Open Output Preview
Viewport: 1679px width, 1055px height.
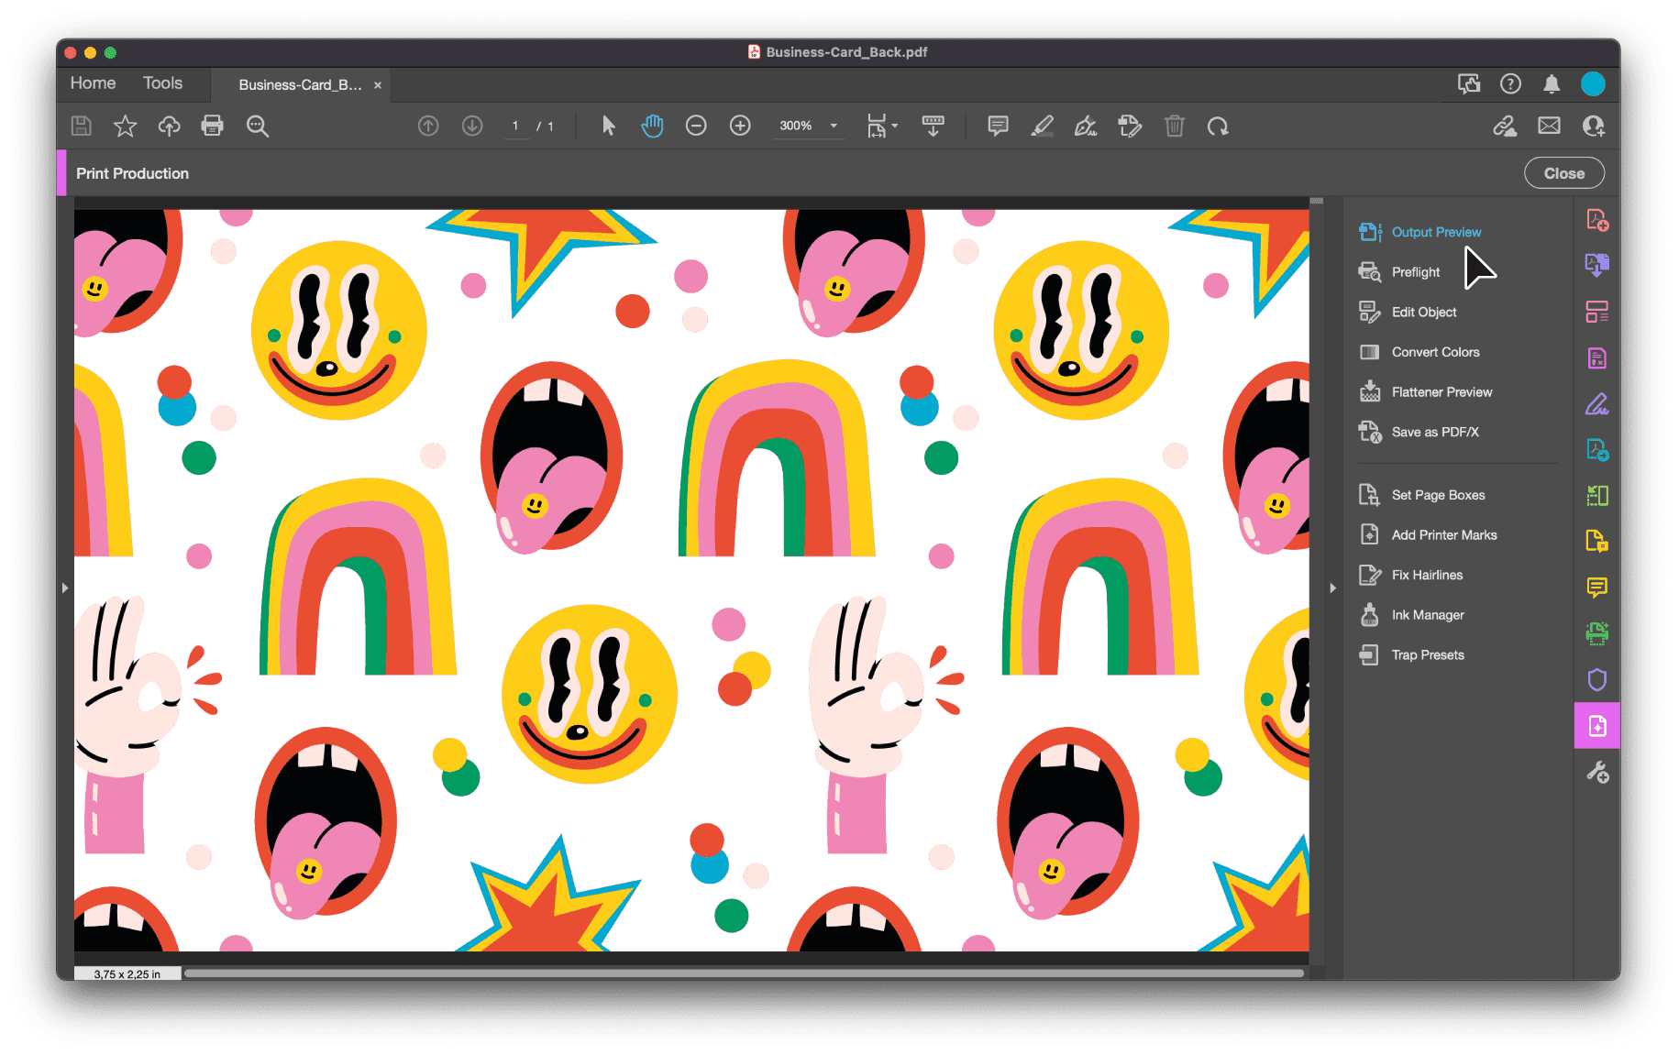pyautogui.click(x=1419, y=232)
